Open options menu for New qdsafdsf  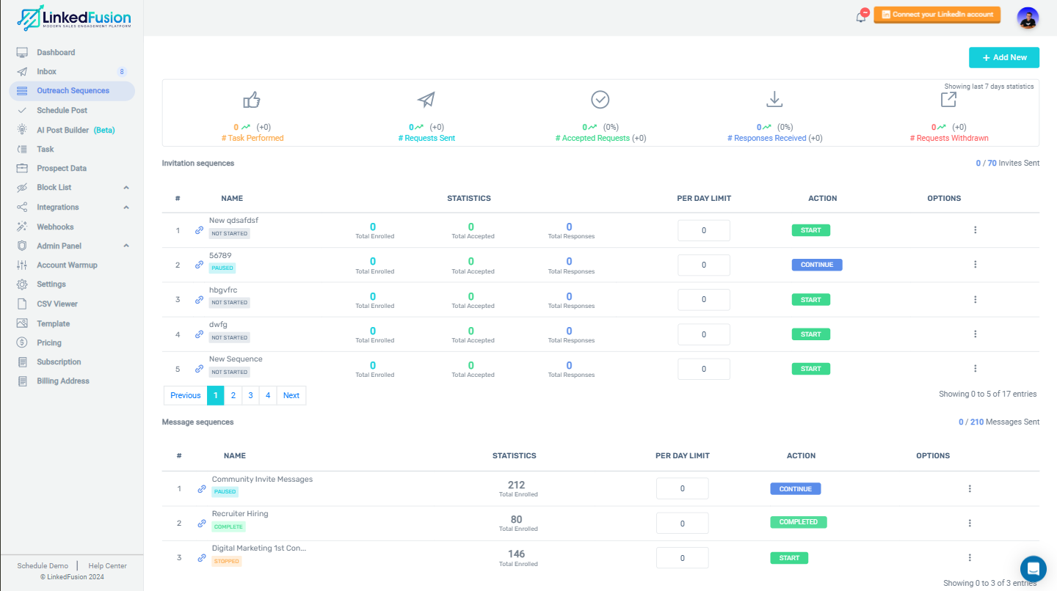pos(976,230)
